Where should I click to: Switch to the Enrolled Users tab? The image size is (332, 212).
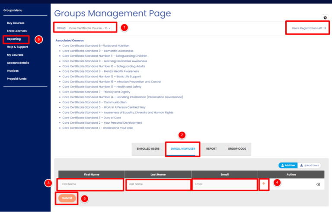[x=148, y=149]
